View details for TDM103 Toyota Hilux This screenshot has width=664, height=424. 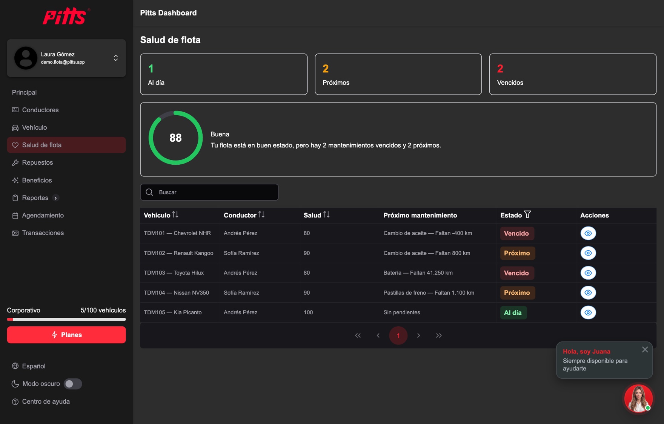pyautogui.click(x=588, y=273)
